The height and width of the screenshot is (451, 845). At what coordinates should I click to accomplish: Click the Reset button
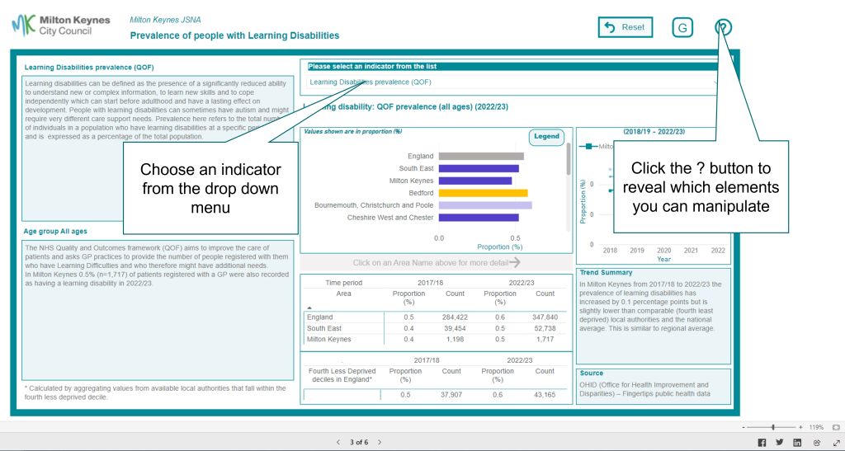point(625,27)
